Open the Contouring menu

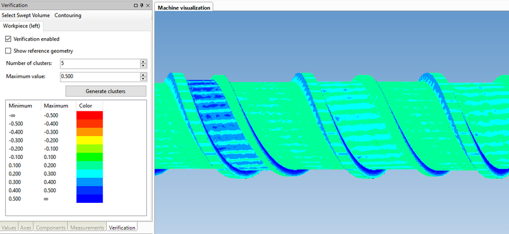68,15
